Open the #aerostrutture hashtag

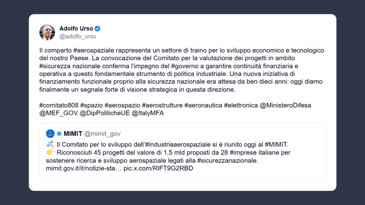pyautogui.click(x=162, y=105)
